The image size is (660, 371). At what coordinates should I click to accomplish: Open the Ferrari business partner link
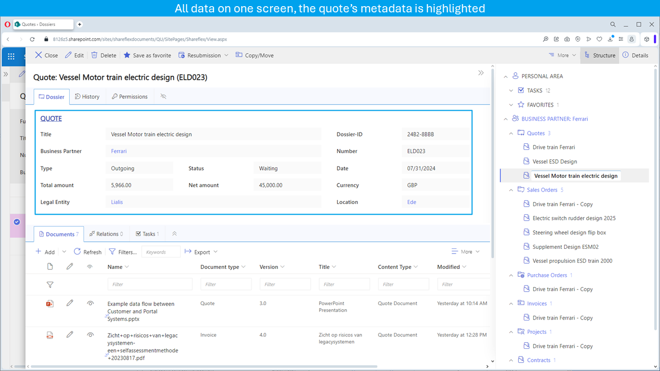119,151
